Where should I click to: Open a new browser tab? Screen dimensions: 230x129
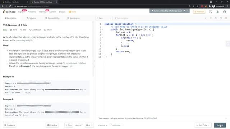tap(61, 2)
